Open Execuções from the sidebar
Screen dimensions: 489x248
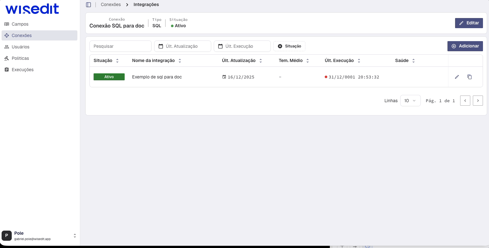click(x=23, y=70)
